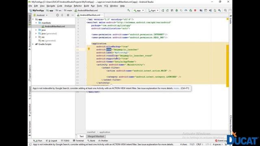Toggle the Project side panel tab
This screenshot has height=146, width=260.
(30, 20)
